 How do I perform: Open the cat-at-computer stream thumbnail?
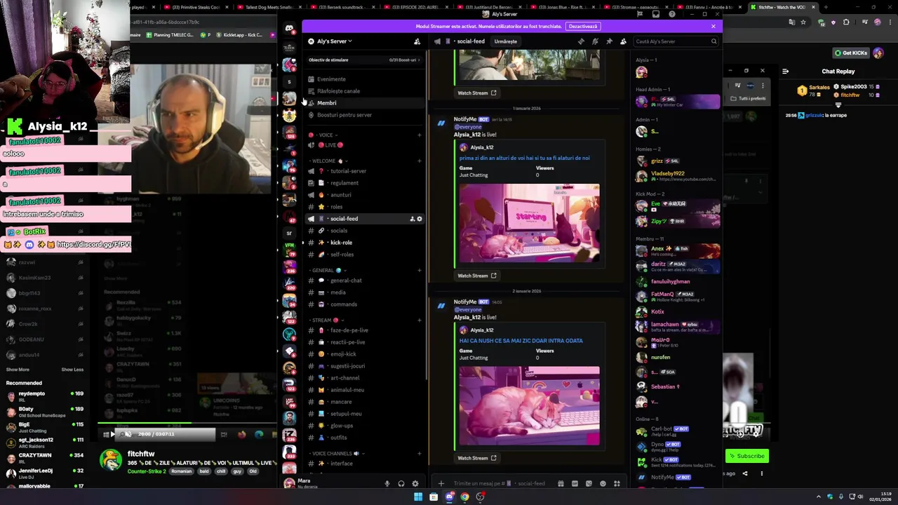click(530, 222)
